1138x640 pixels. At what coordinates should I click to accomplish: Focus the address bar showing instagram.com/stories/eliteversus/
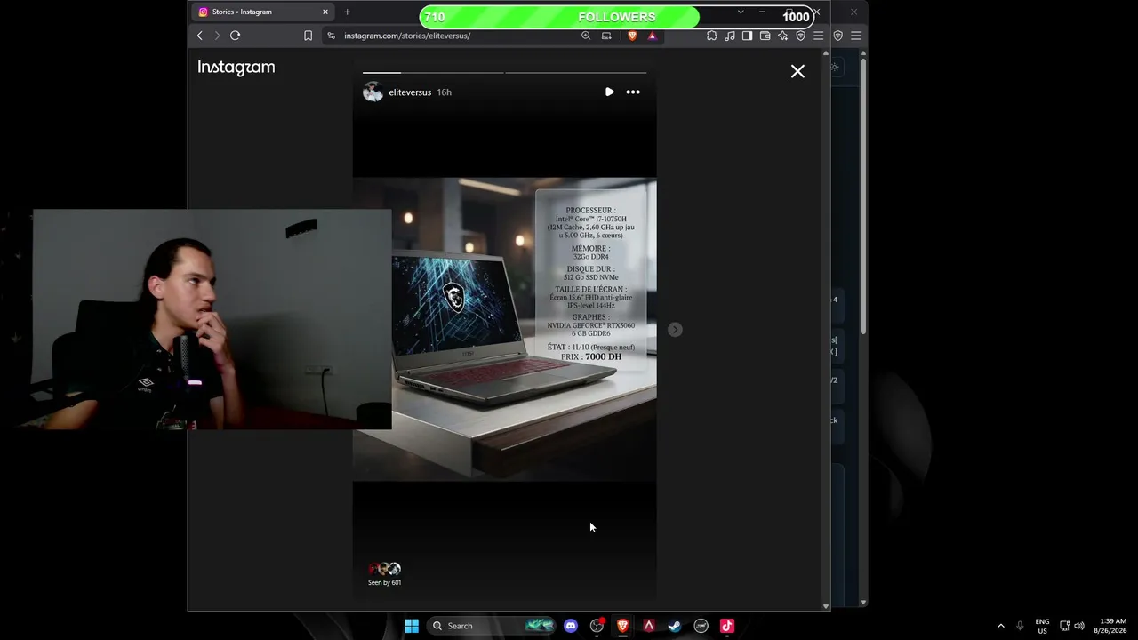click(458, 36)
